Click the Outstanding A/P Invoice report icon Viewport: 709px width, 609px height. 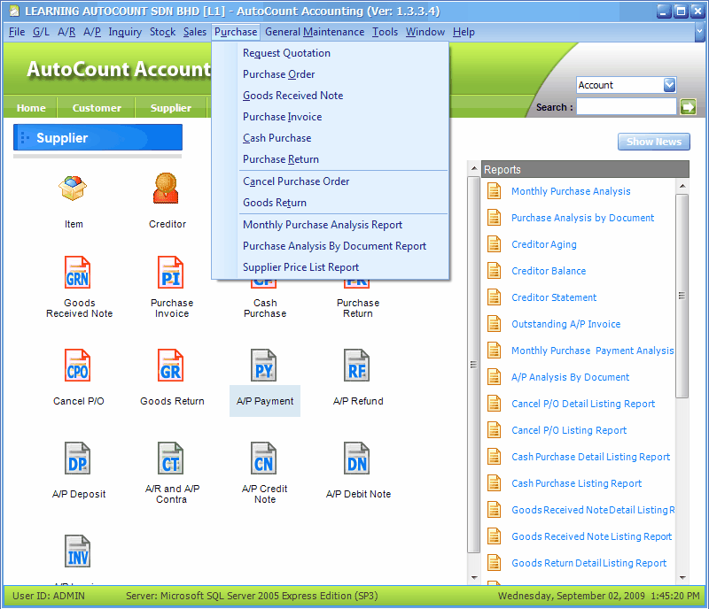pos(494,324)
